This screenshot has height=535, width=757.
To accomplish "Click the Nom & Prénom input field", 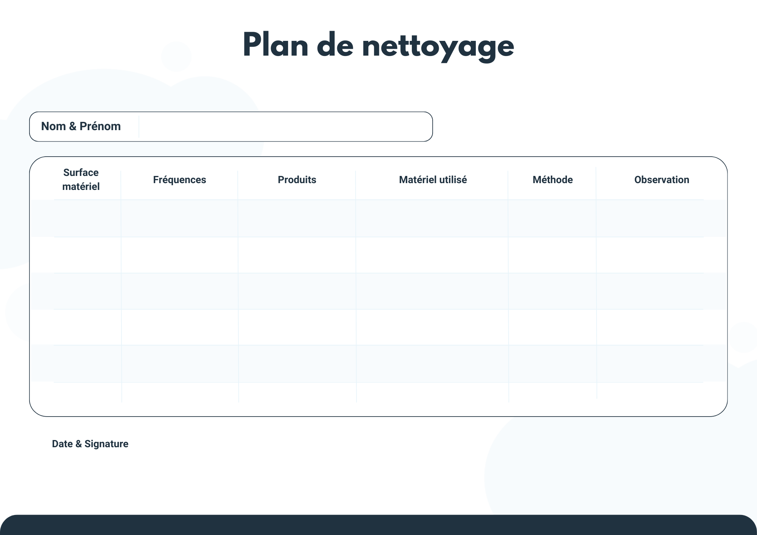I will [x=285, y=127].
